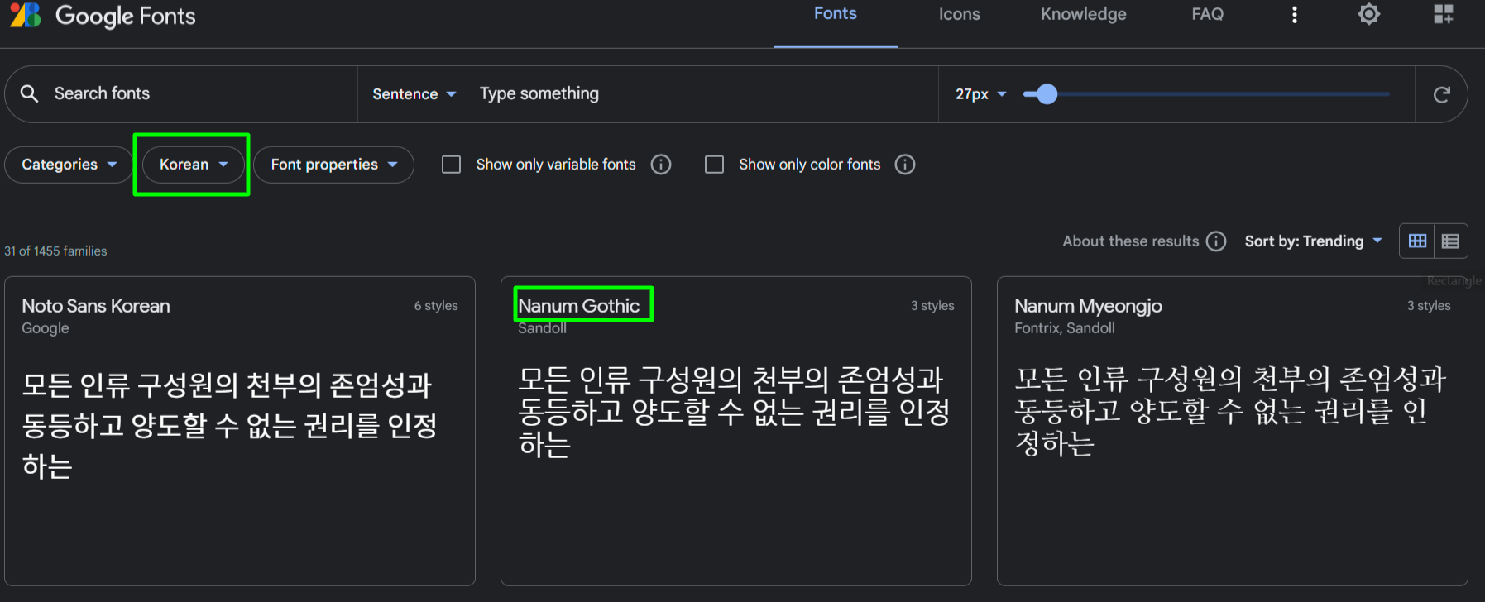Show info about color fonts

click(x=905, y=165)
